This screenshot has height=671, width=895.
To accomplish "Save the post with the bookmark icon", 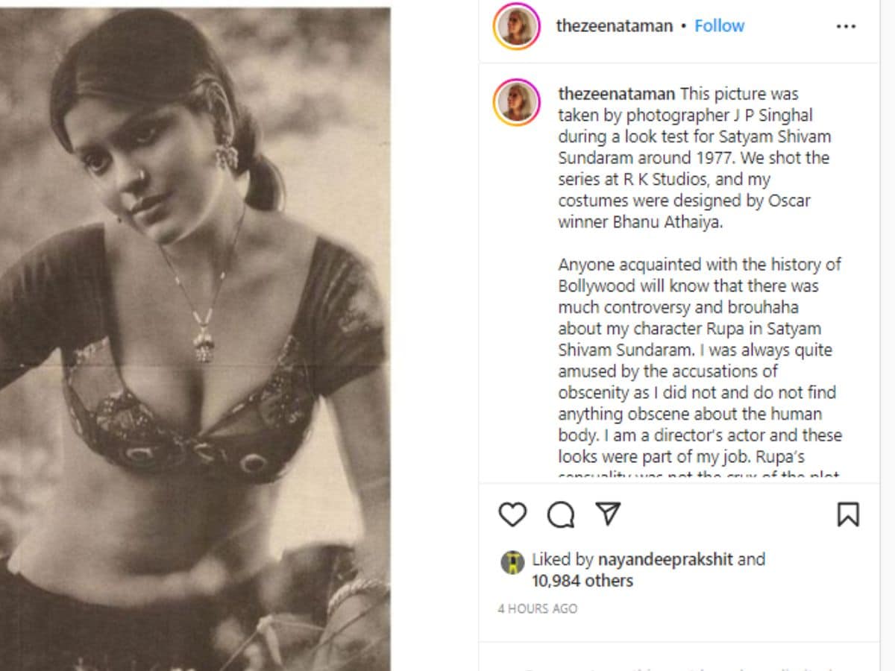I will click(847, 514).
